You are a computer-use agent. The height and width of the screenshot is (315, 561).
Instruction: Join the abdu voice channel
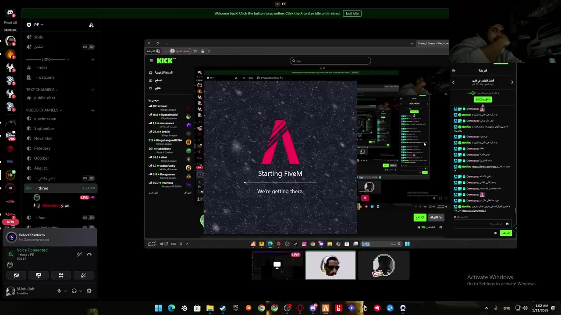pos(60,37)
